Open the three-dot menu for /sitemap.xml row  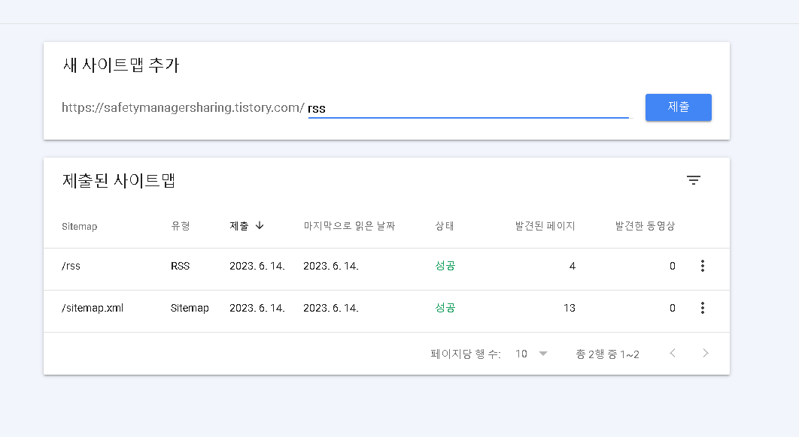pyautogui.click(x=702, y=307)
